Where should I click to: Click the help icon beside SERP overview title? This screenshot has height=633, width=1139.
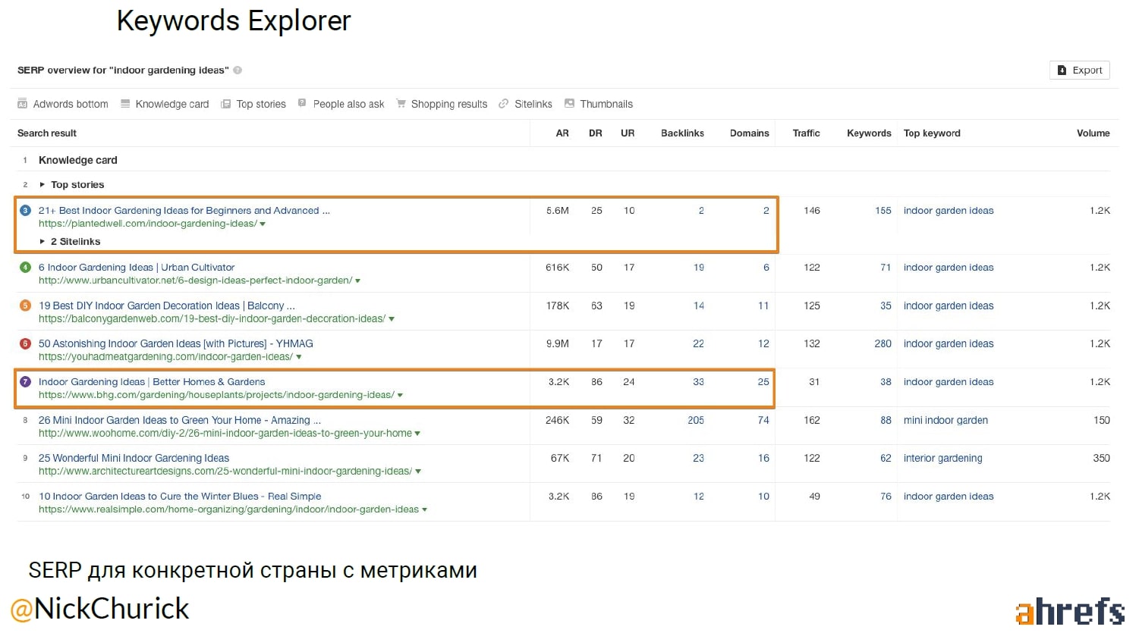pyautogui.click(x=238, y=71)
